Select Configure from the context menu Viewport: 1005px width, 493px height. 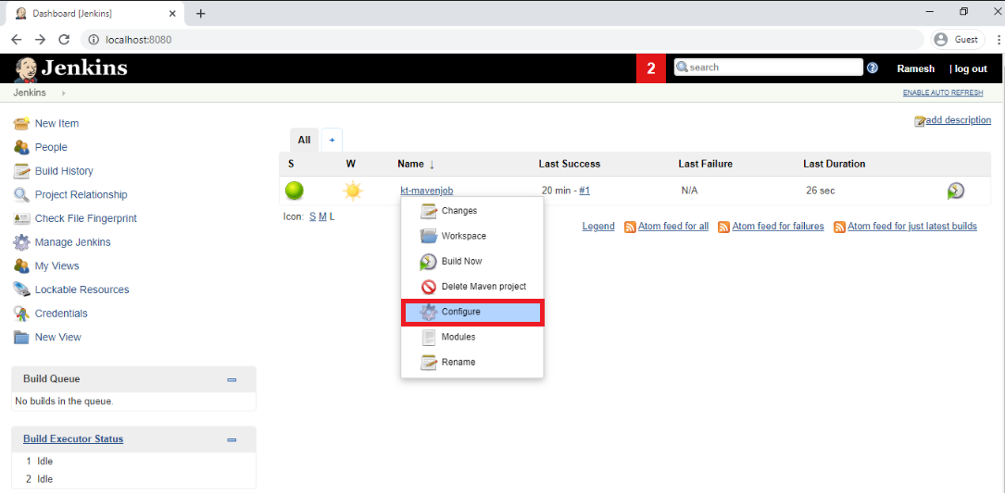(x=471, y=312)
